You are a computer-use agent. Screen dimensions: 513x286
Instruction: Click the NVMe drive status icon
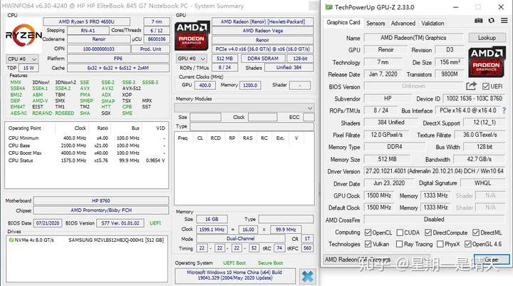pyautogui.click(x=11, y=240)
